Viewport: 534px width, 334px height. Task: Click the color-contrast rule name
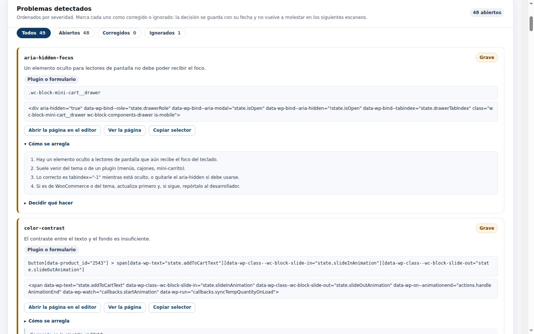coord(44,228)
